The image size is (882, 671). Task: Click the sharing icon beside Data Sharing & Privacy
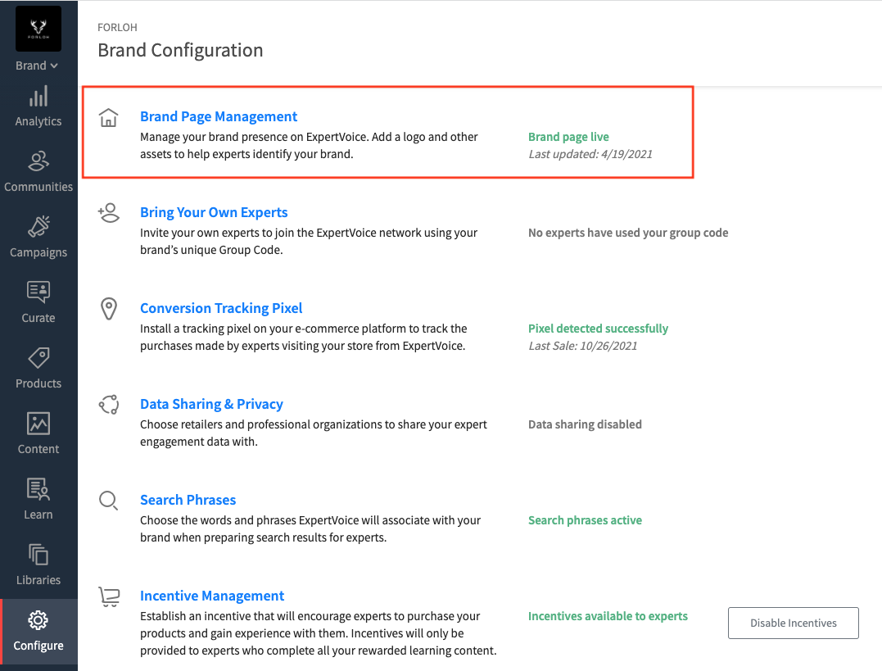pos(109,405)
